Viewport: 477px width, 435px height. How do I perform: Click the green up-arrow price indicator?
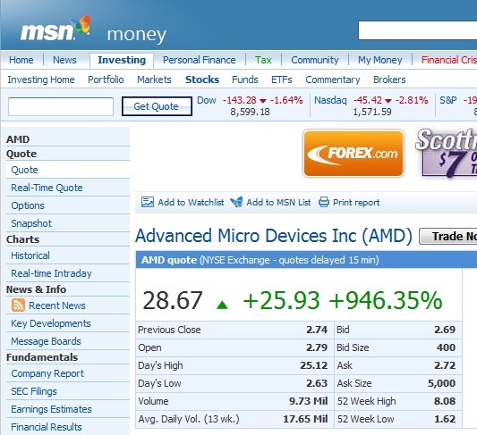[222, 305]
